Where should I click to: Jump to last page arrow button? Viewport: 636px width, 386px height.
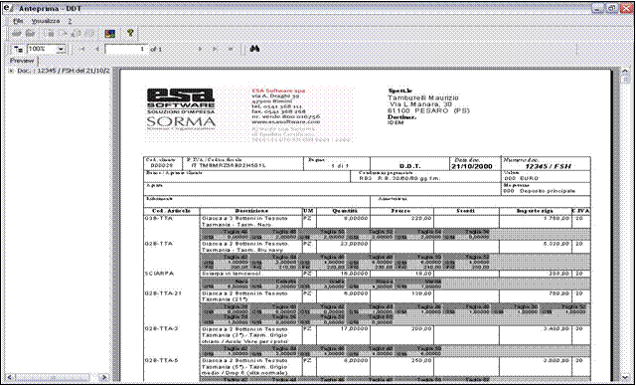coord(215,49)
